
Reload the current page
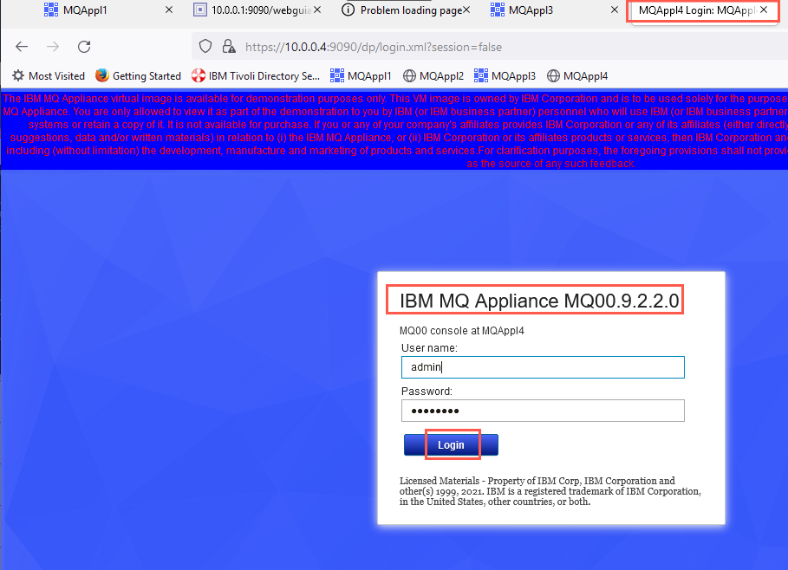pos(84,47)
